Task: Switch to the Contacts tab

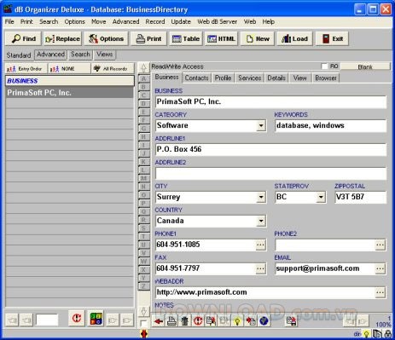Action: click(x=196, y=78)
